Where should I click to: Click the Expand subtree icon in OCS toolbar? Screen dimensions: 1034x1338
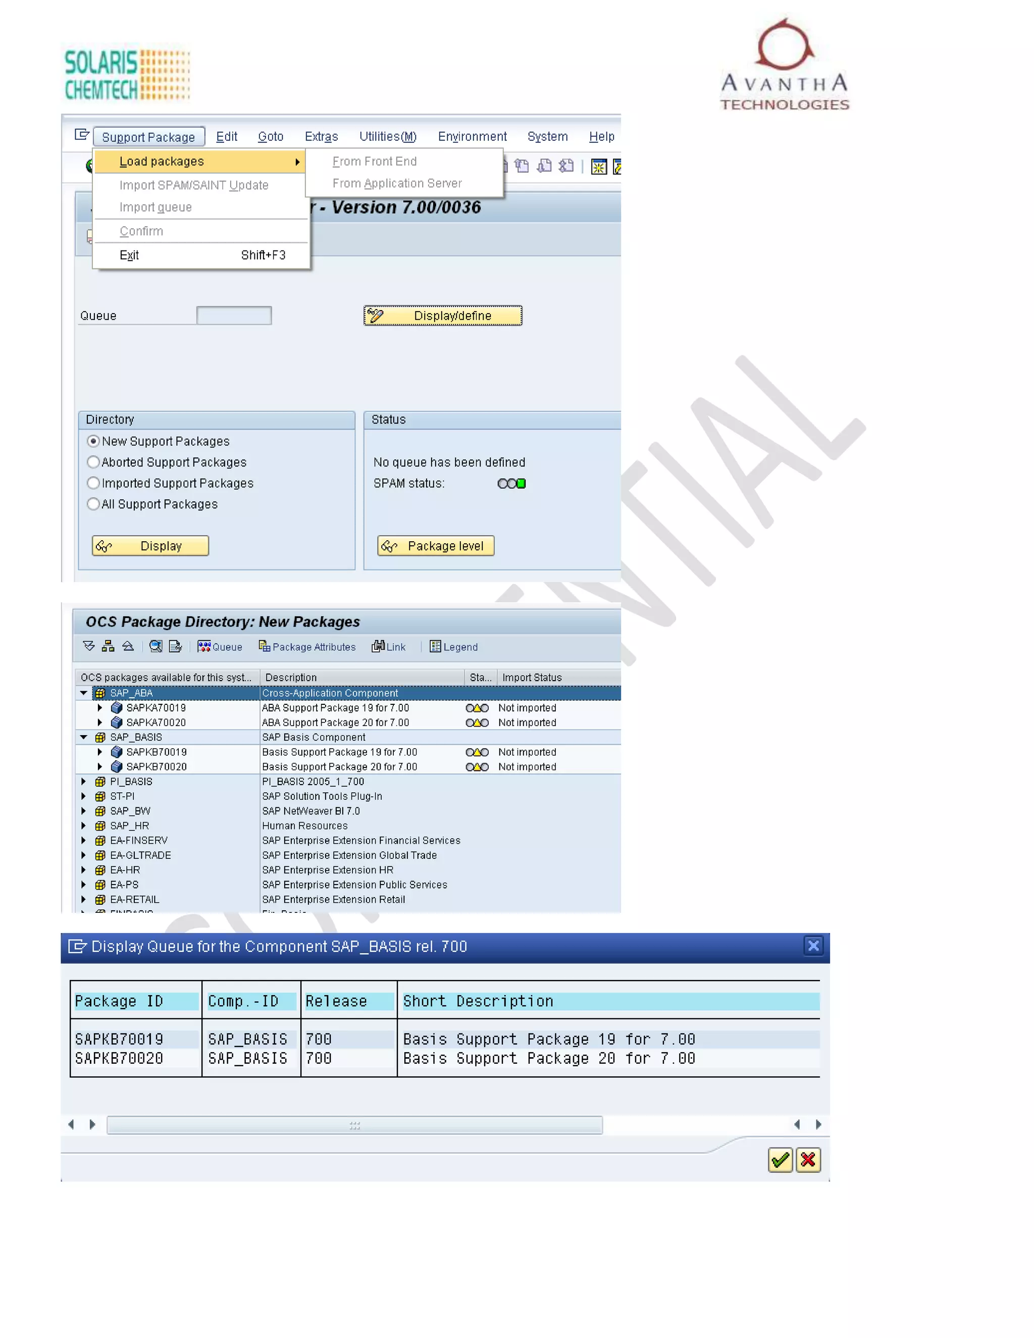click(x=89, y=646)
